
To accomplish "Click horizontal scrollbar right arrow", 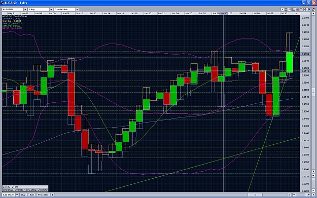I will (290, 195).
